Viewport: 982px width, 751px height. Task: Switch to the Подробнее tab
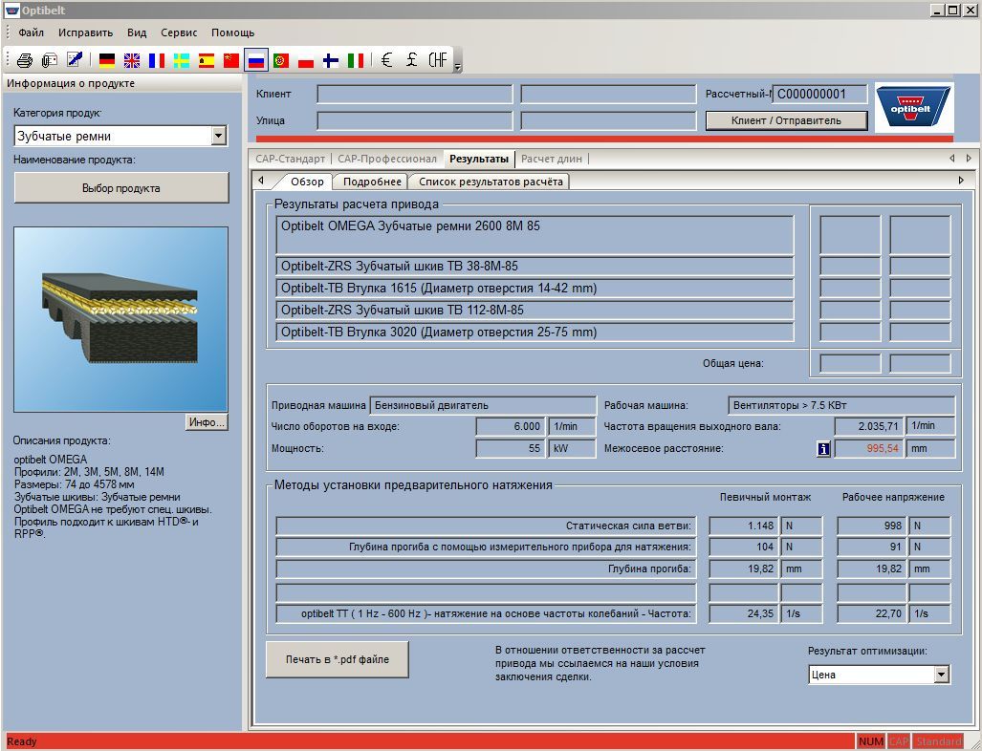point(372,182)
